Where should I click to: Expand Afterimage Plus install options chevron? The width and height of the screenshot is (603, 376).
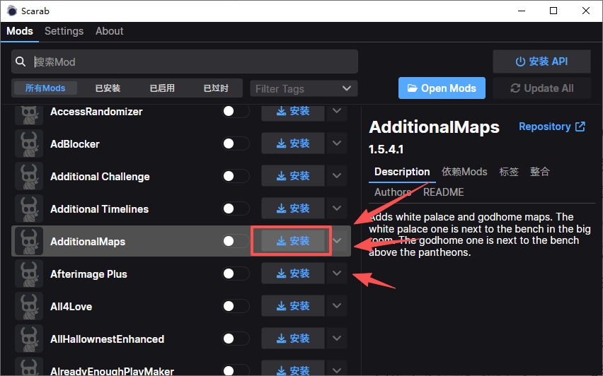coord(337,273)
